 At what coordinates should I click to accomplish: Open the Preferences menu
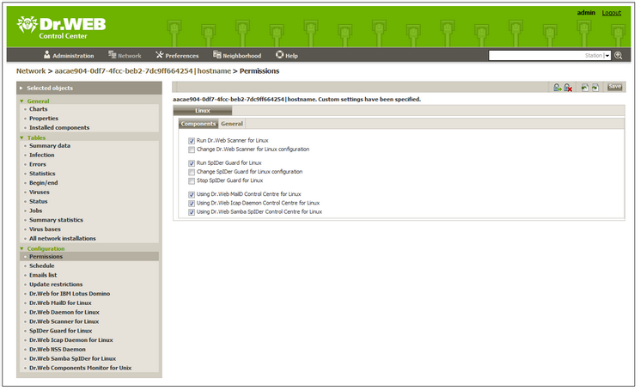(x=177, y=55)
